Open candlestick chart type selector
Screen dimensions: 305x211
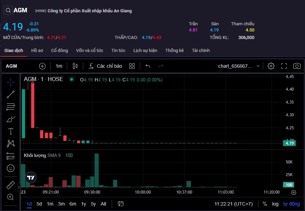click(75, 66)
